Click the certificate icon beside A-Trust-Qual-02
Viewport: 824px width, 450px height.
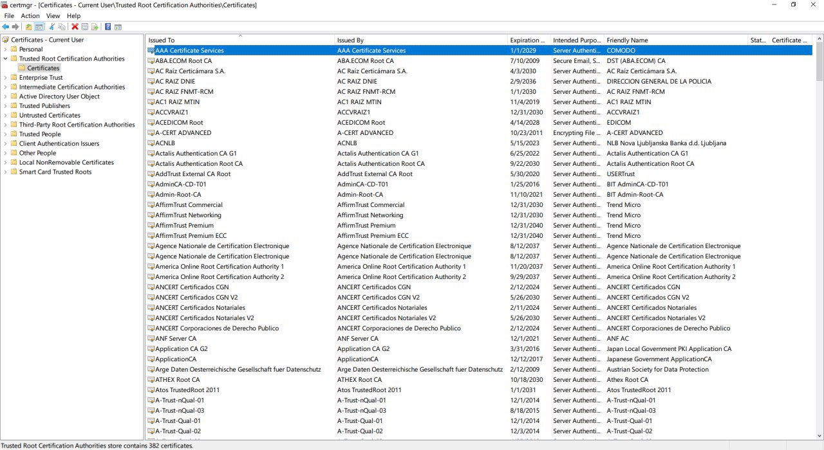tap(151, 431)
